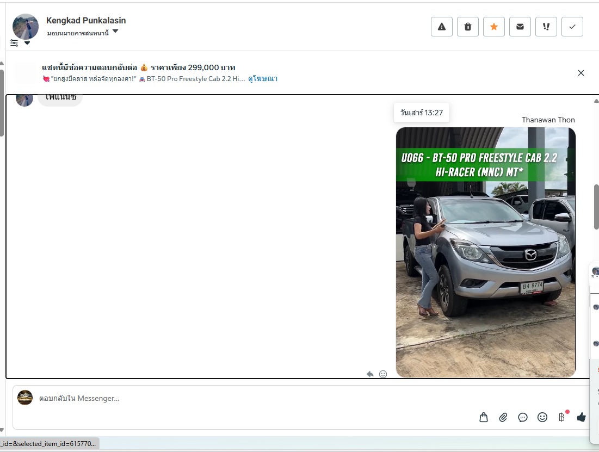Open the Baht payment request icon
This screenshot has width=599, height=452.
tap(561, 417)
